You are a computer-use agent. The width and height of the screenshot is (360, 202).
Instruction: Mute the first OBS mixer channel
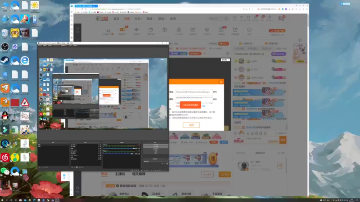pos(136,149)
